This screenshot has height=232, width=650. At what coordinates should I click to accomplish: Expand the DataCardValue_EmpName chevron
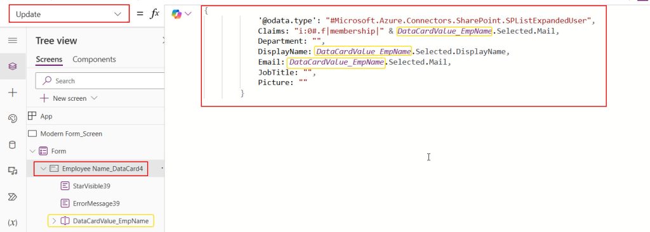(x=54, y=221)
